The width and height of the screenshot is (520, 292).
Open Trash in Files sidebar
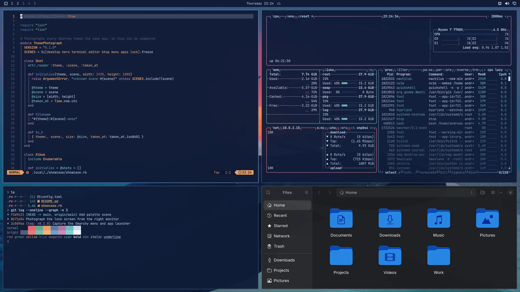(x=287, y=246)
